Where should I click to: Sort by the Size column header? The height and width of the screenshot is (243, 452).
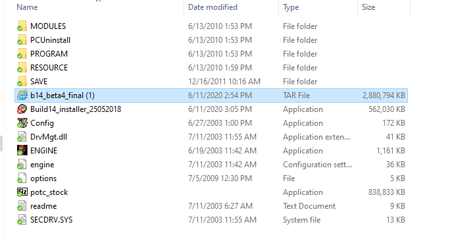[368, 7]
